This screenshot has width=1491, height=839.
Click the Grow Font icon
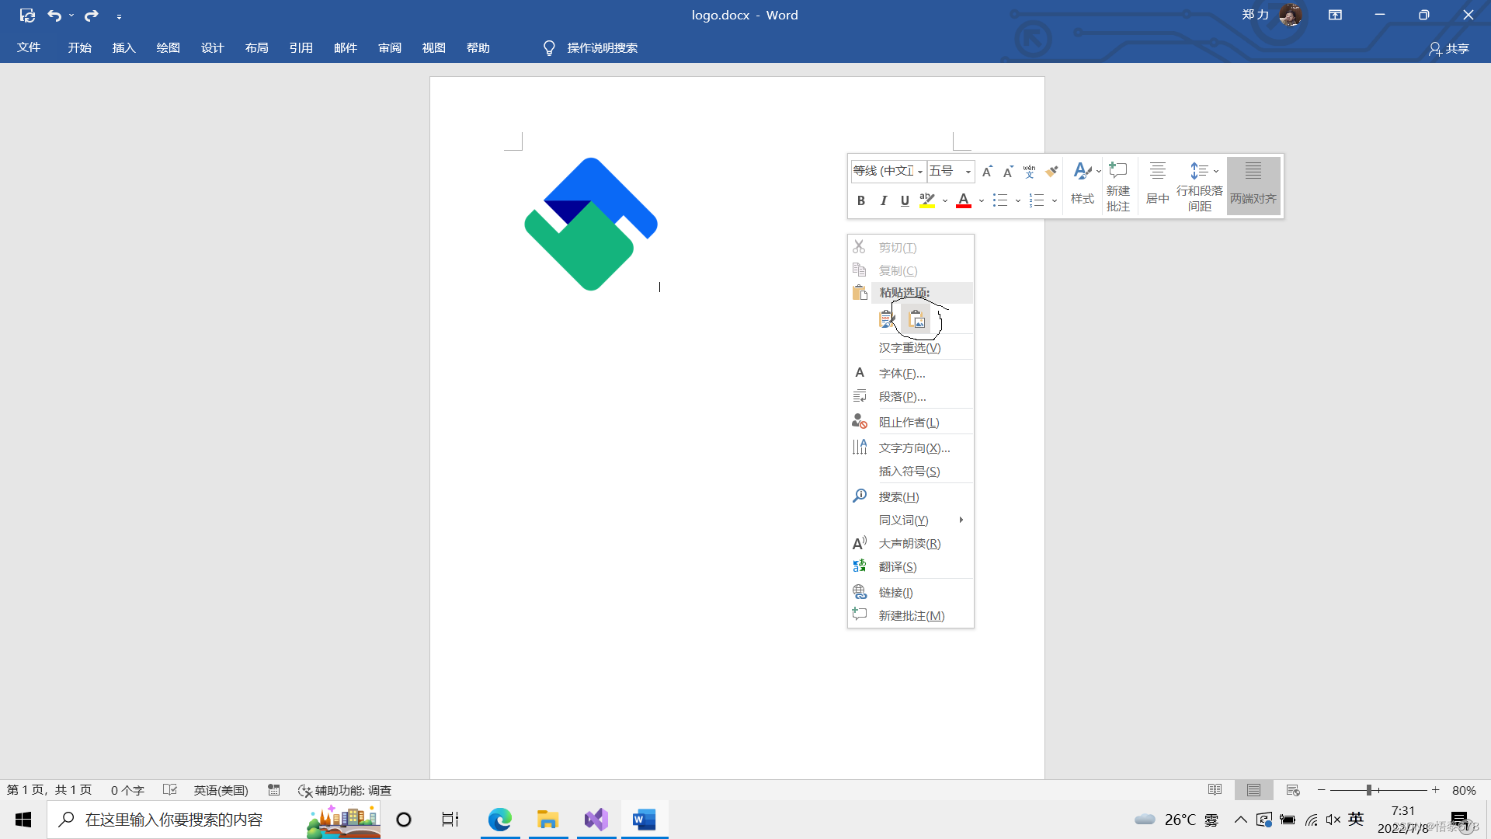[x=987, y=171]
